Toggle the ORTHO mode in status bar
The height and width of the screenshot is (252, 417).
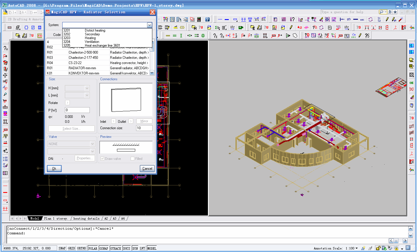coord(81,248)
